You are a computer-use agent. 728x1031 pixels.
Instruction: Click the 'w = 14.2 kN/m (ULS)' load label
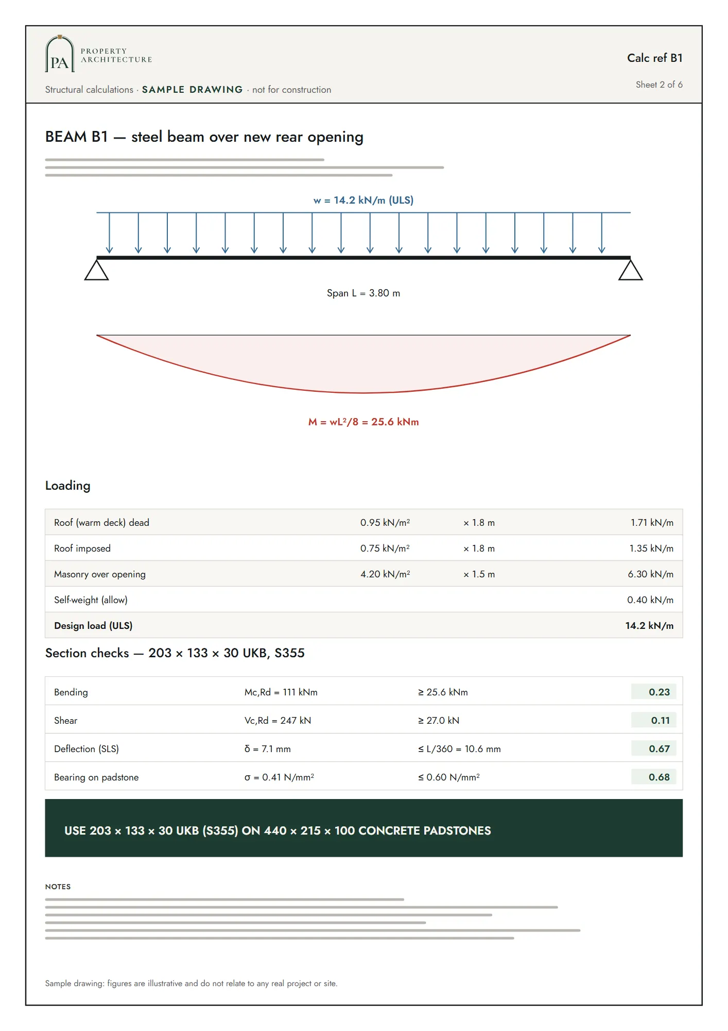click(363, 201)
